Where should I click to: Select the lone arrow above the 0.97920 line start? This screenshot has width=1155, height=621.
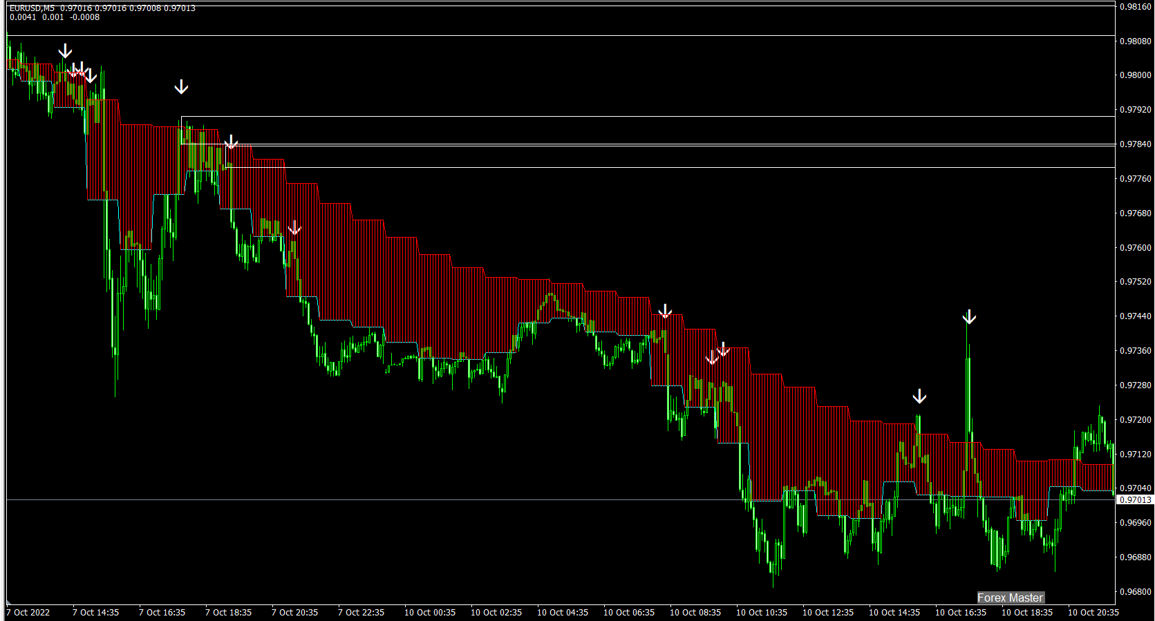181,87
